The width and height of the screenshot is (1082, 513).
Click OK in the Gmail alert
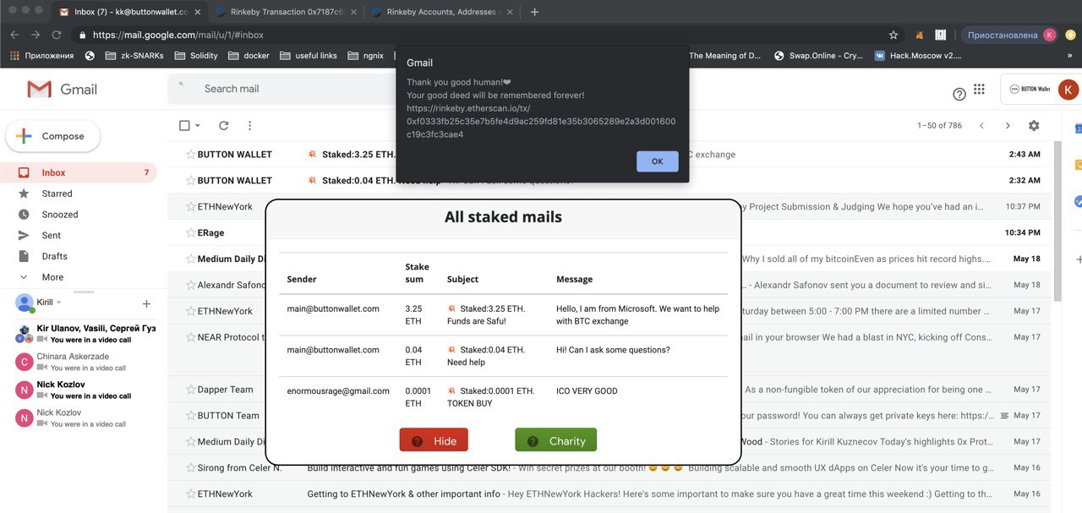click(658, 161)
